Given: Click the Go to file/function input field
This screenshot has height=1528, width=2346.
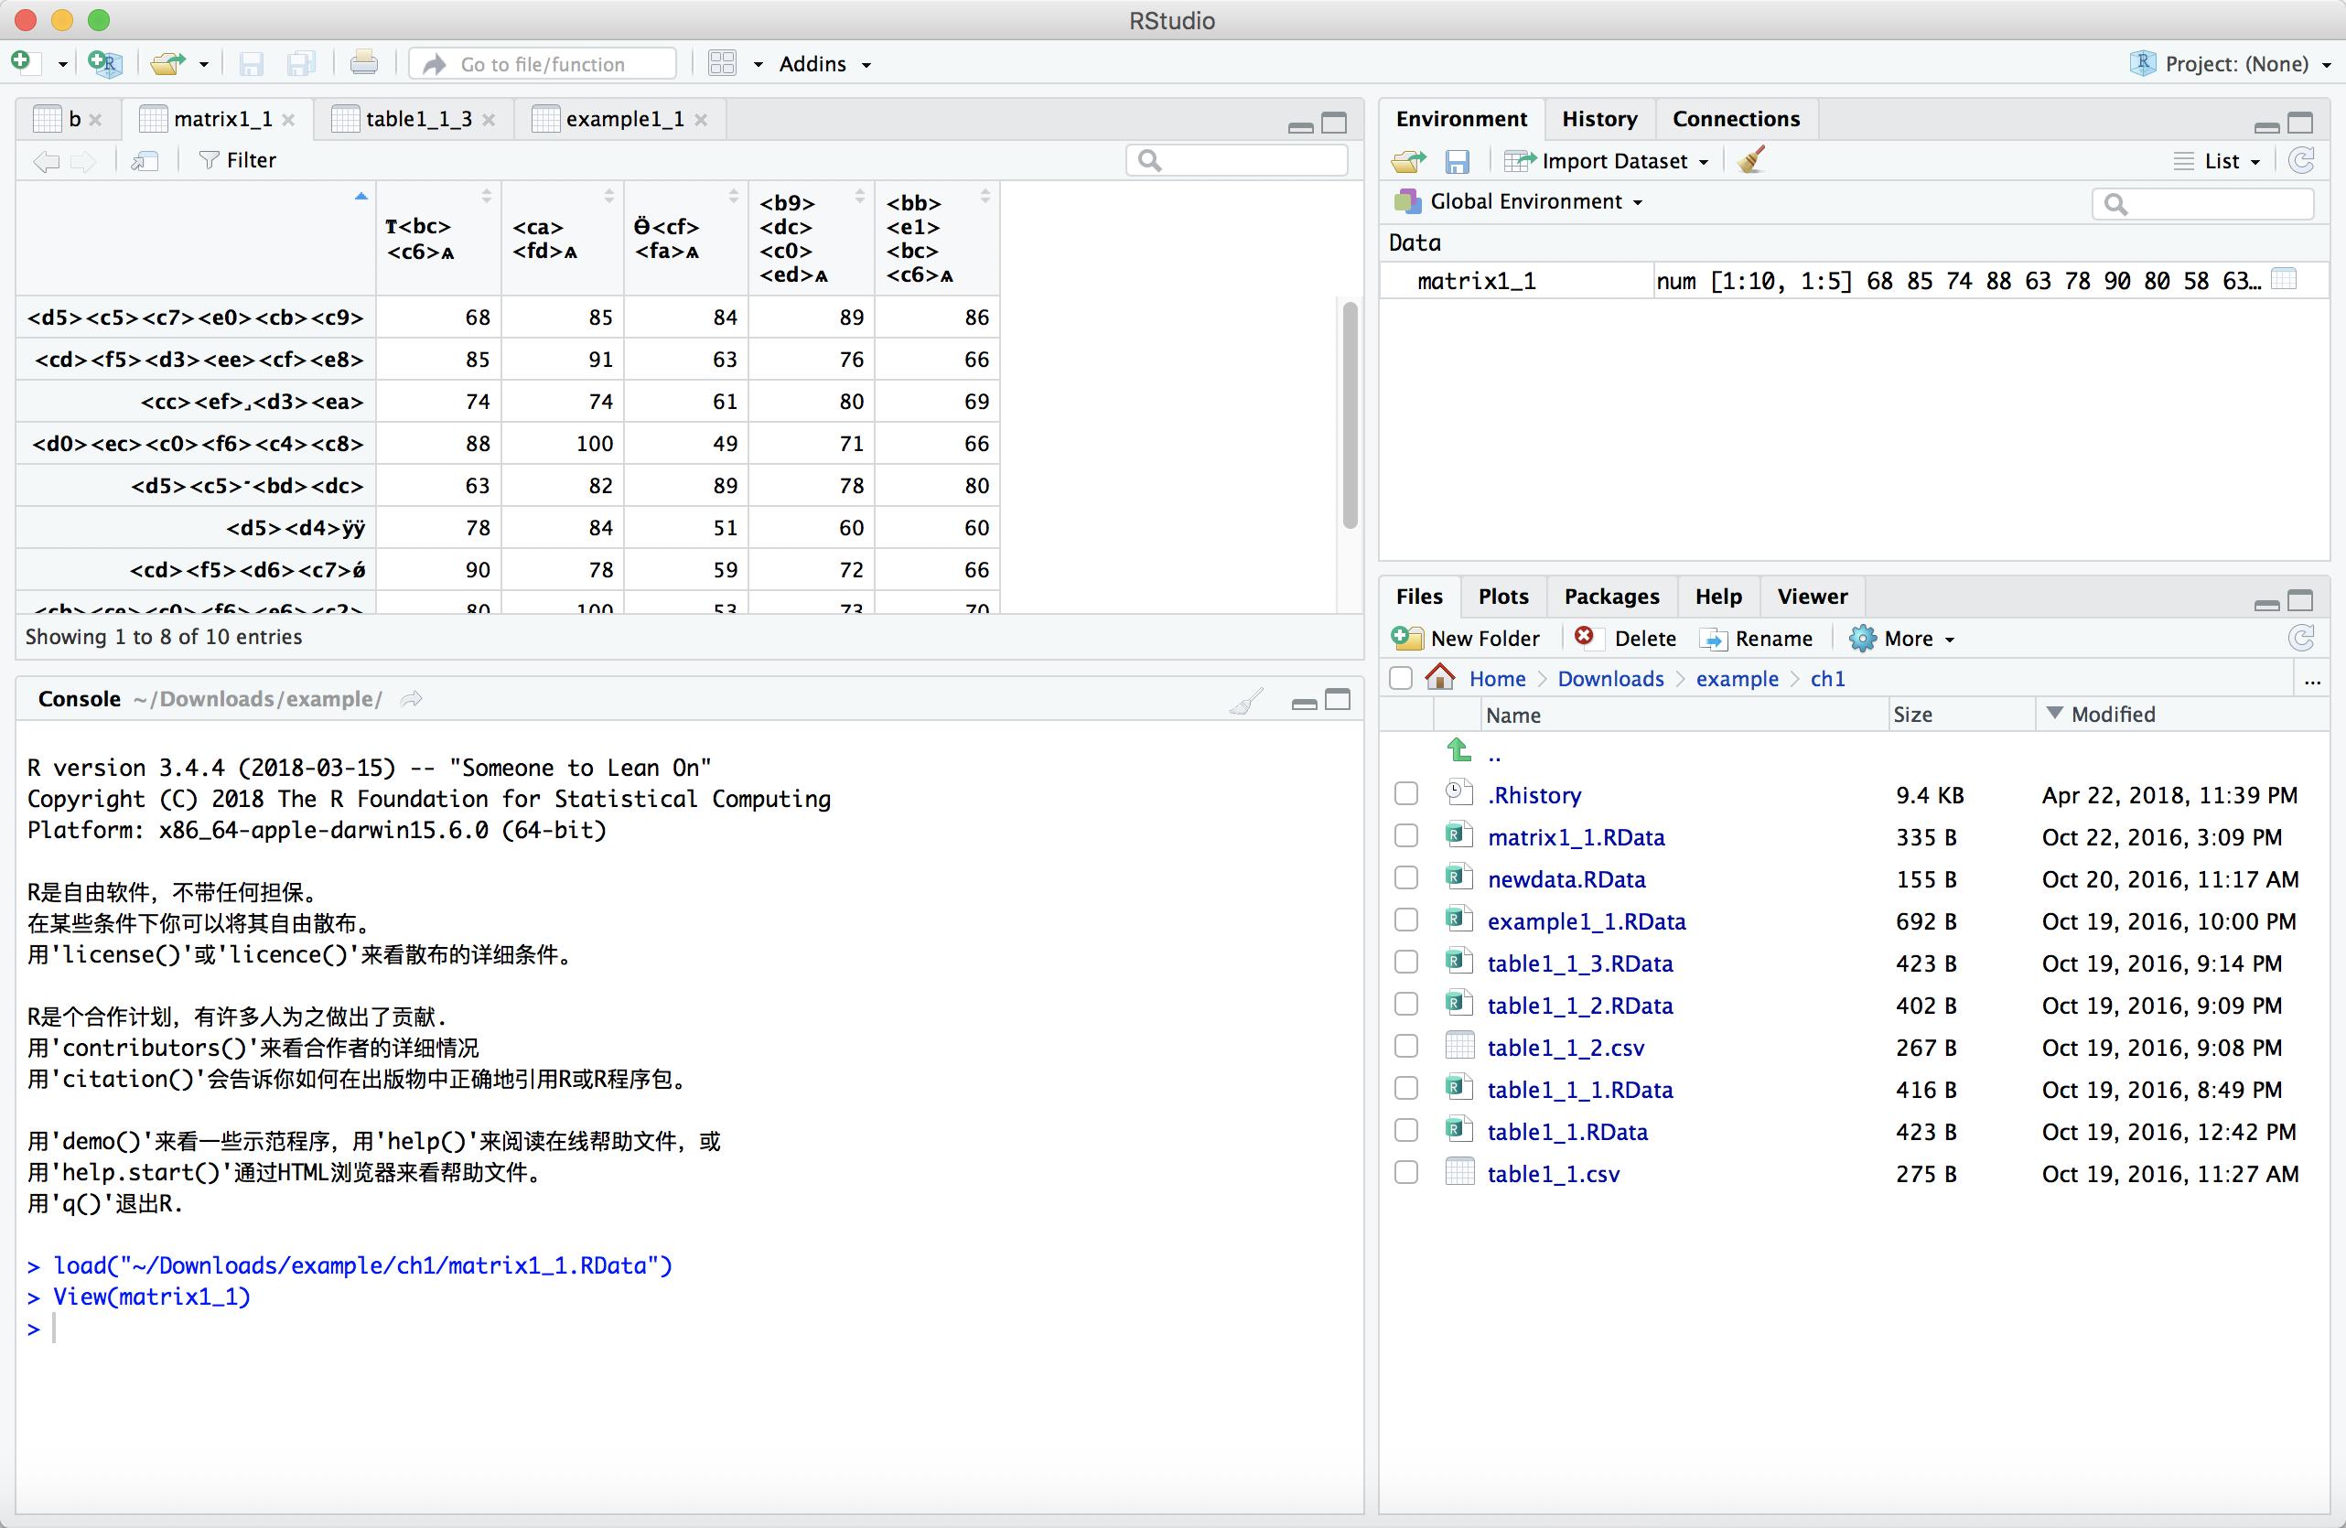Looking at the screenshot, I should tap(541, 65).
